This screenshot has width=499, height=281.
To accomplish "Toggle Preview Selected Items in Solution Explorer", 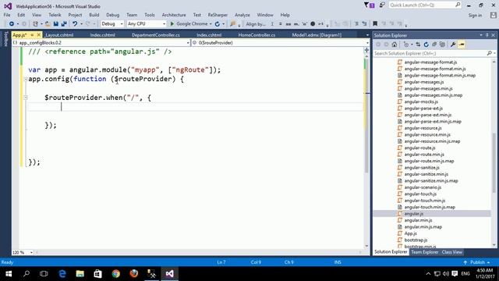I will tap(462, 44).
